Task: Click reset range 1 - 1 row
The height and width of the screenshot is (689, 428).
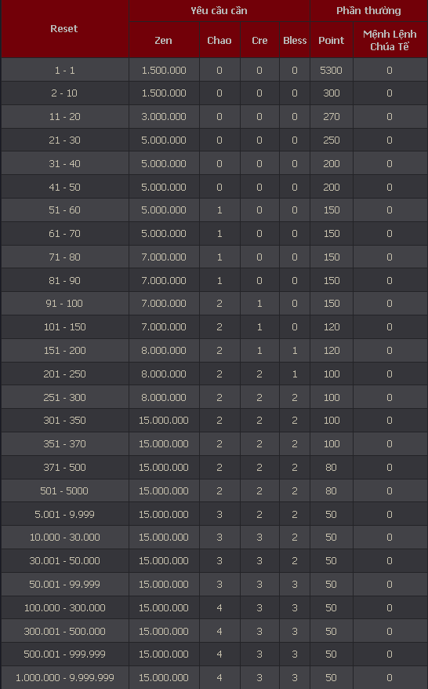Action: click(214, 70)
